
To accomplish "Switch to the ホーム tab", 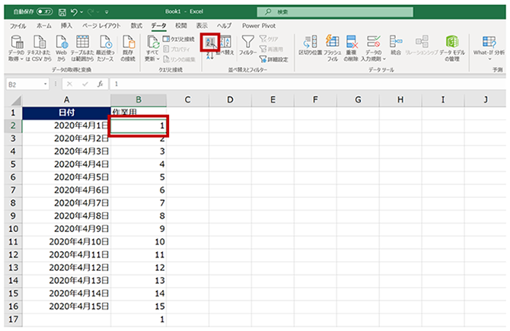I will click(44, 25).
